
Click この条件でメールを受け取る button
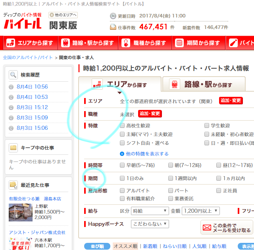click(227, 227)
